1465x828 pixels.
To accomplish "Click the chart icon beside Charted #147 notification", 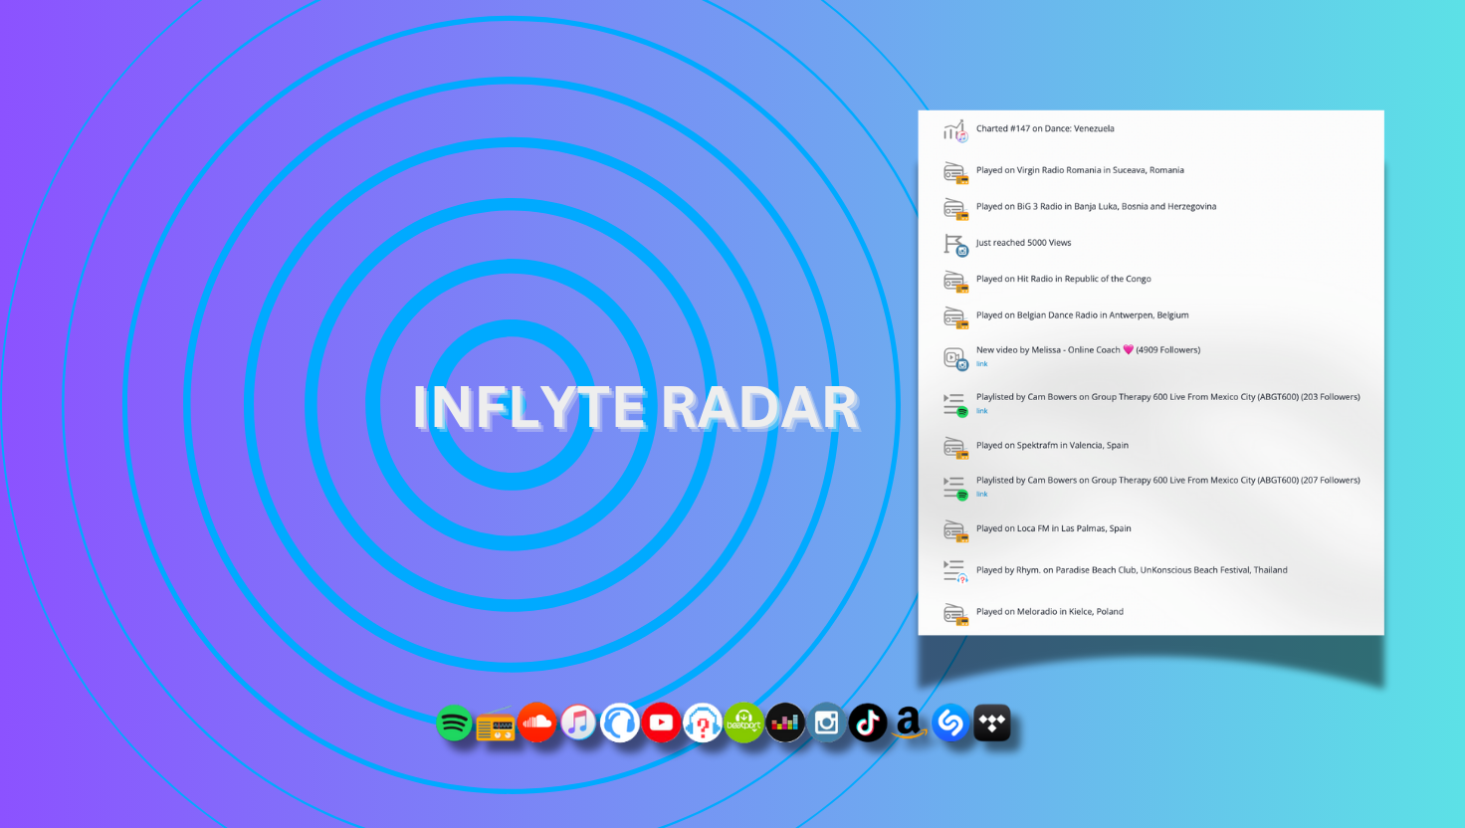I will click(x=954, y=130).
